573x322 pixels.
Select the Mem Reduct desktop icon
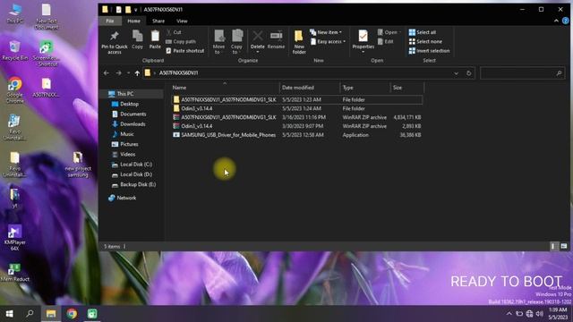[14, 272]
